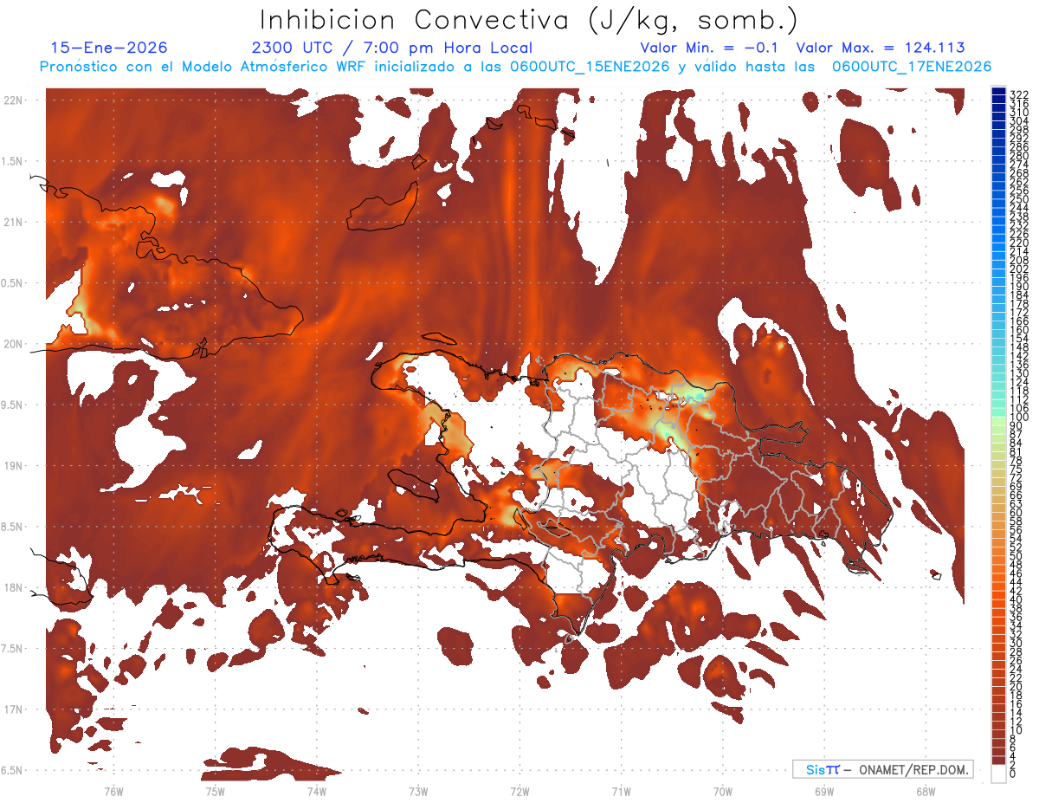Click the title "Inhibicion Convectiva (J/kg, somb.)"
Screen dimensions: 1039x803
[529, 20]
